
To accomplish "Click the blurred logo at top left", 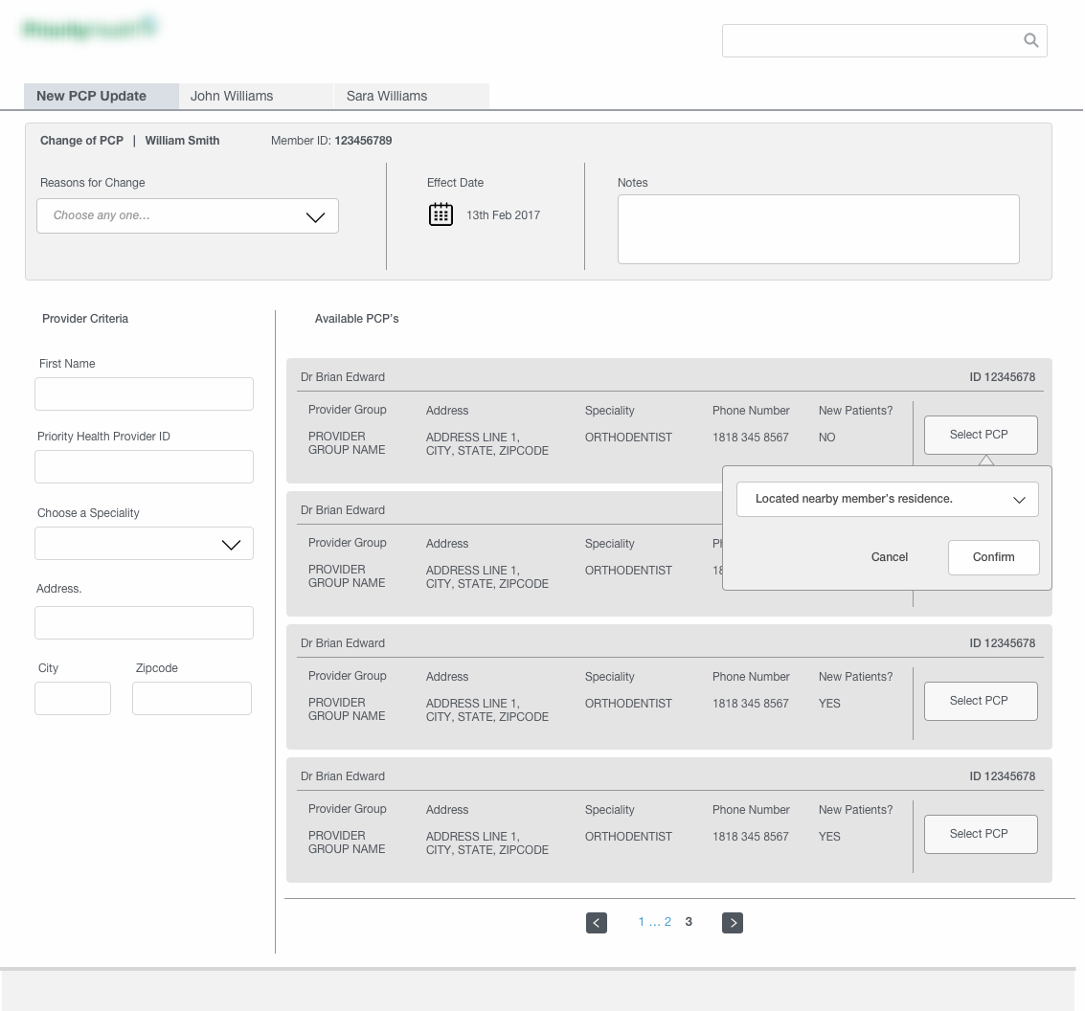I will (x=90, y=30).
